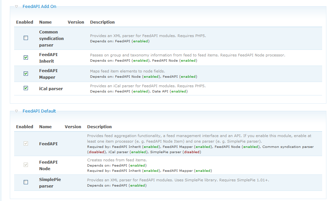The width and height of the screenshot is (332, 201).
Task: Click Version header in FeedAPI Default table
Action: coord(73,127)
